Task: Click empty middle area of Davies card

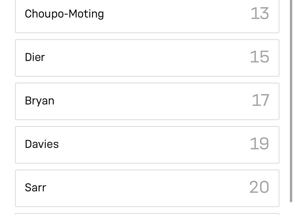Action: tap(150, 145)
